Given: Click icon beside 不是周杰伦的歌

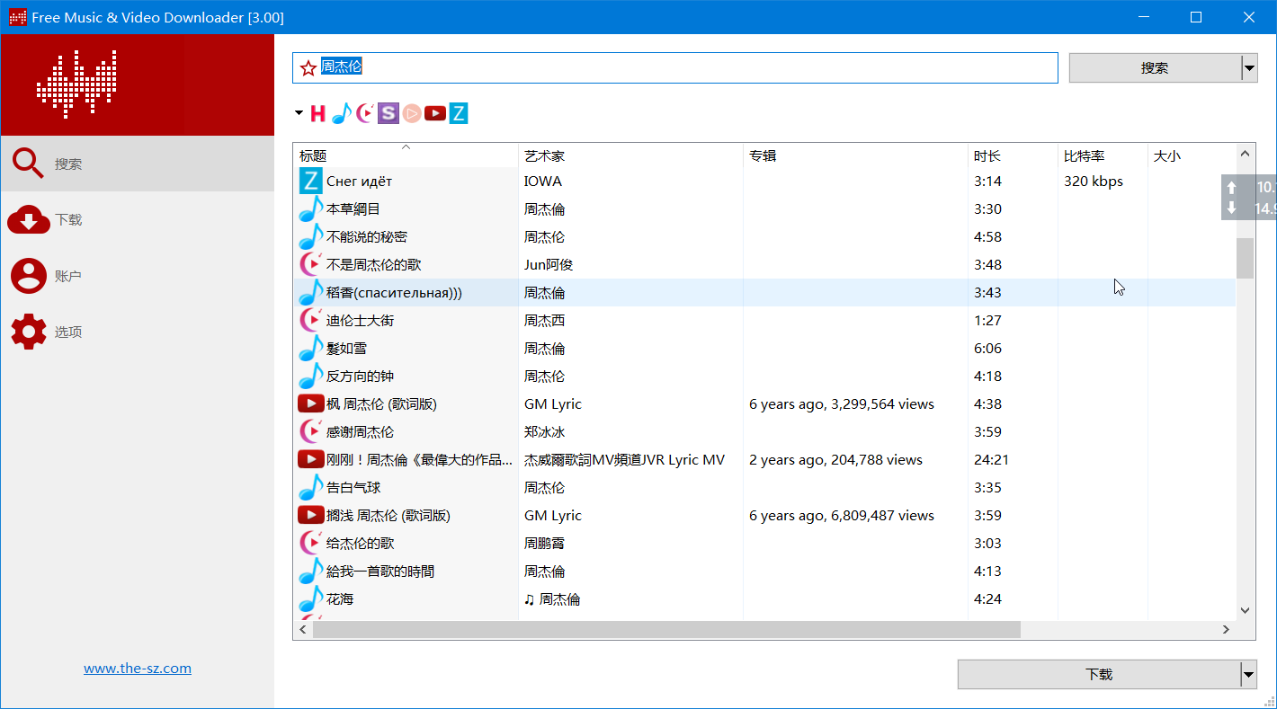Looking at the screenshot, I should tap(310, 264).
